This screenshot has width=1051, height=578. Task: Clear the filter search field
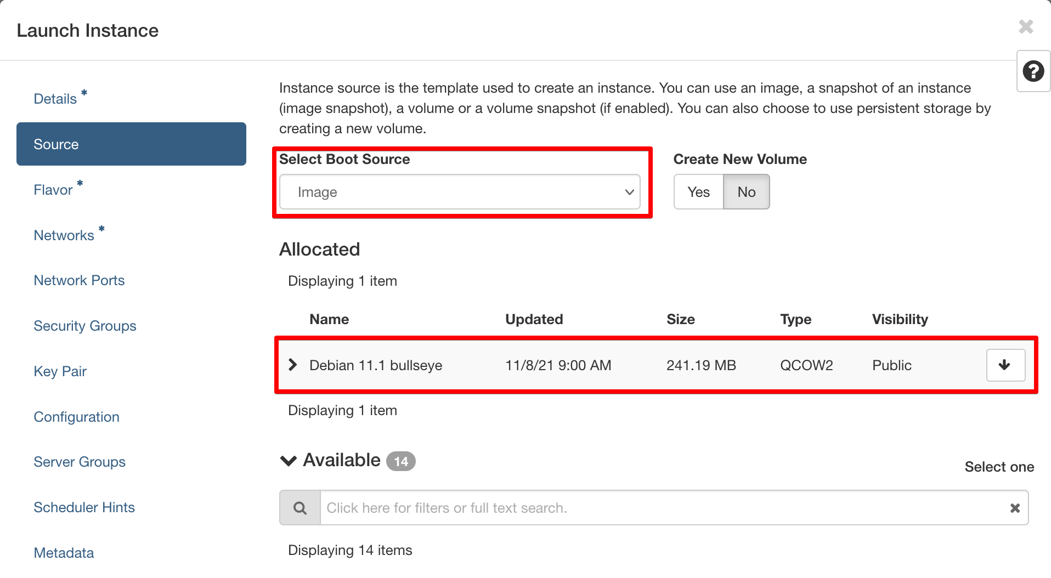coord(1015,508)
